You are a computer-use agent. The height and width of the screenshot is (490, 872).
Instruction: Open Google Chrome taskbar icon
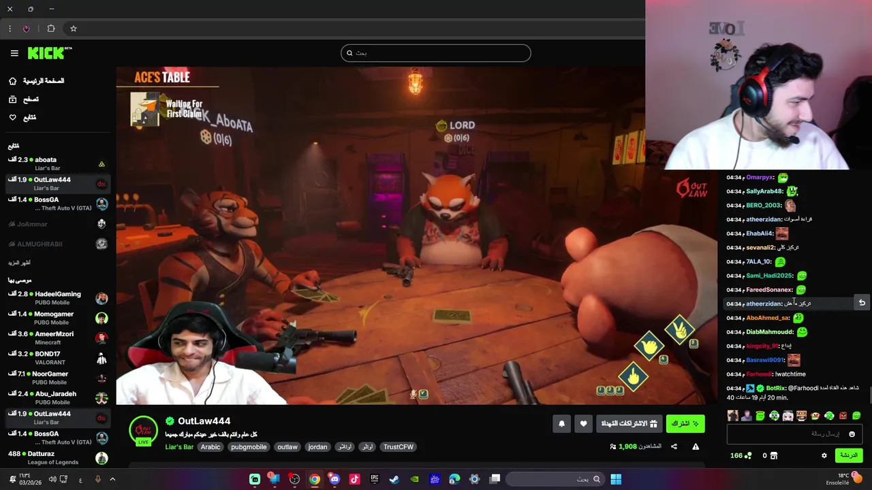pos(315,479)
